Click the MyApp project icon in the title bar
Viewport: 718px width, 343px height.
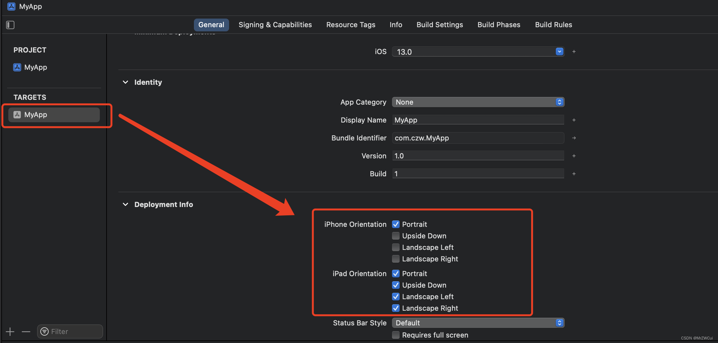[12, 6]
